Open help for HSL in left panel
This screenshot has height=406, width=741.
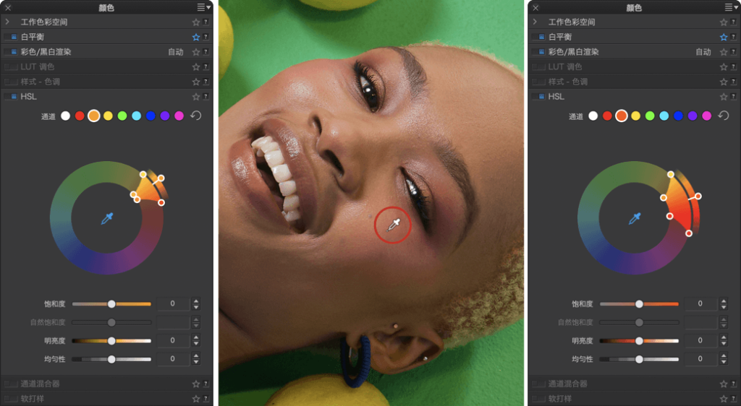point(206,97)
